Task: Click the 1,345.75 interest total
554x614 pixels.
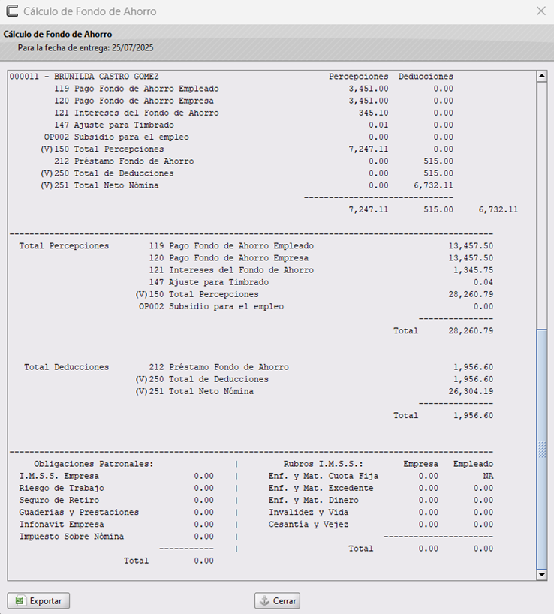Action: click(x=473, y=270)
